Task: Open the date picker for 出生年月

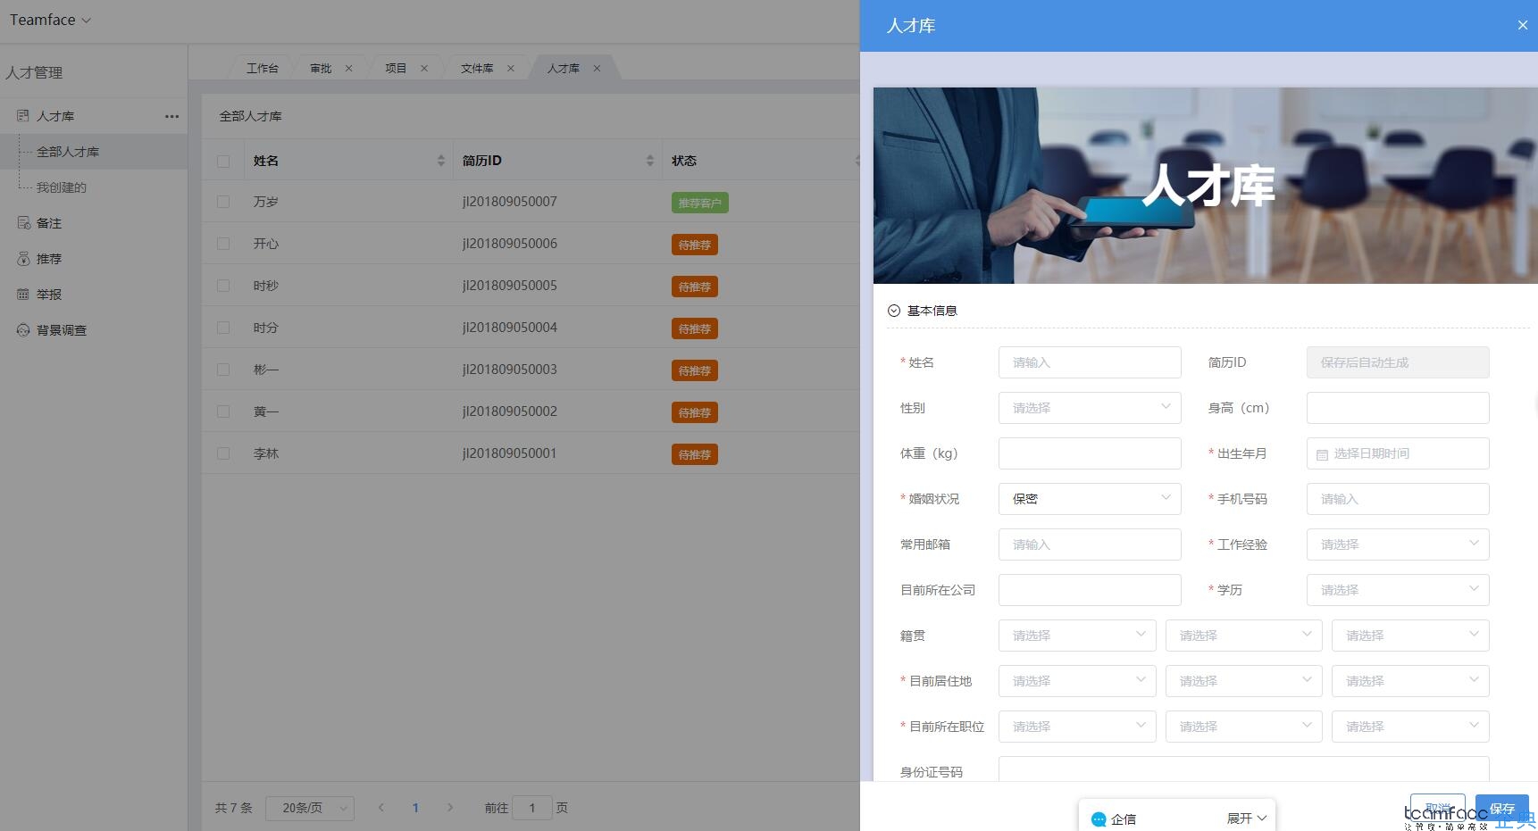Action: [1396, 453]
